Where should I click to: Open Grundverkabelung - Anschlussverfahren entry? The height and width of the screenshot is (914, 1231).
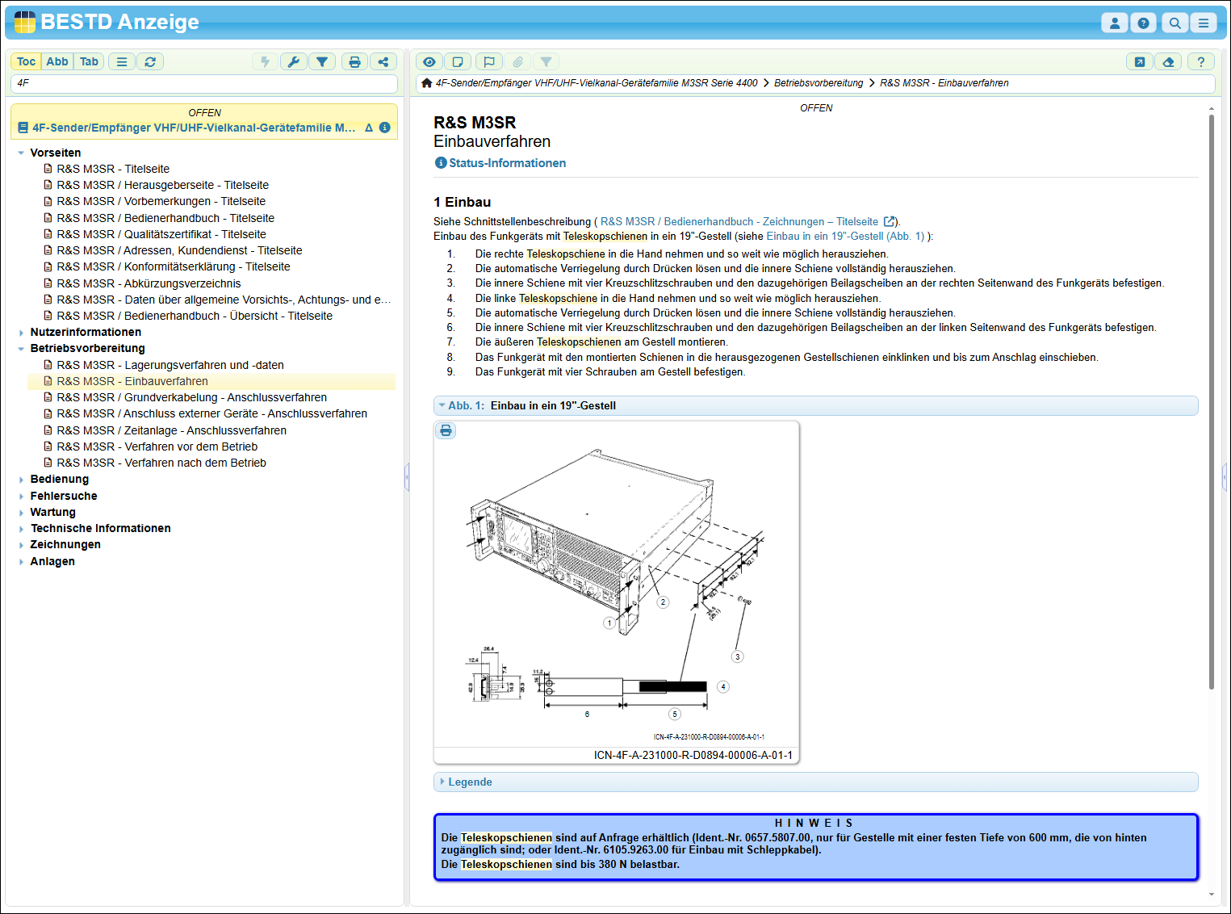(191, 397)
